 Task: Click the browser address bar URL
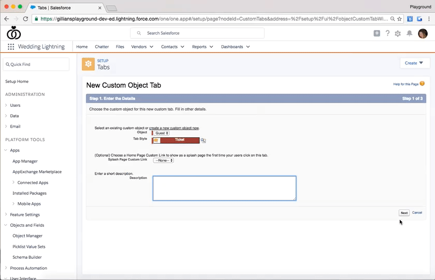coord(213,19)
